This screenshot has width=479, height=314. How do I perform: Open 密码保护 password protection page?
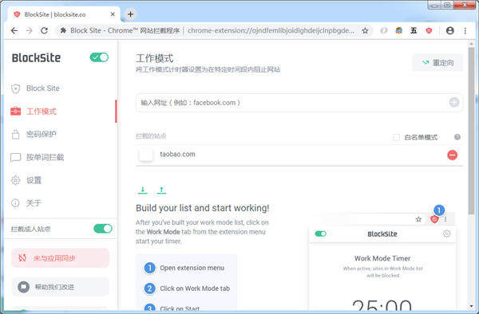[42, 134]
